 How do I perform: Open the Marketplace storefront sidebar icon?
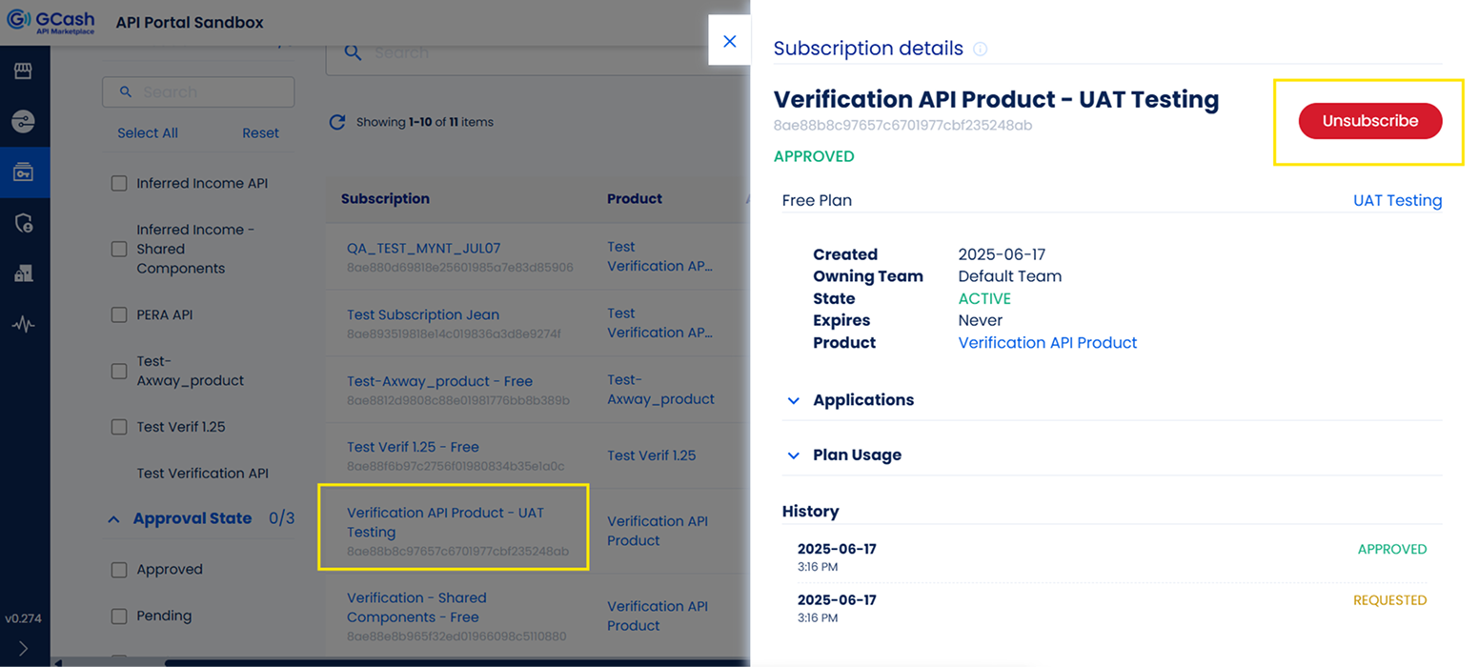coord(24,71)
